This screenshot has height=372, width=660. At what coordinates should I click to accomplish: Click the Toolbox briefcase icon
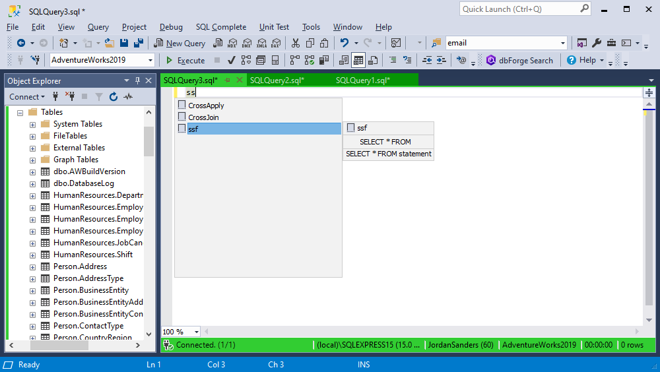pos(611,43)
